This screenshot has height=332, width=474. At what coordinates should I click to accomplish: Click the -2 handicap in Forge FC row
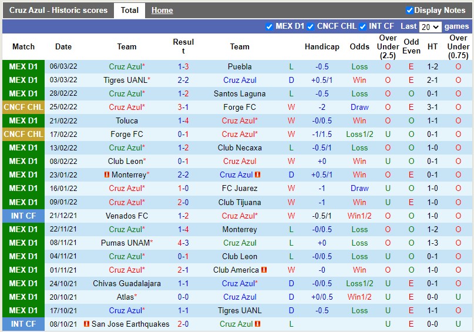[322, 108]
